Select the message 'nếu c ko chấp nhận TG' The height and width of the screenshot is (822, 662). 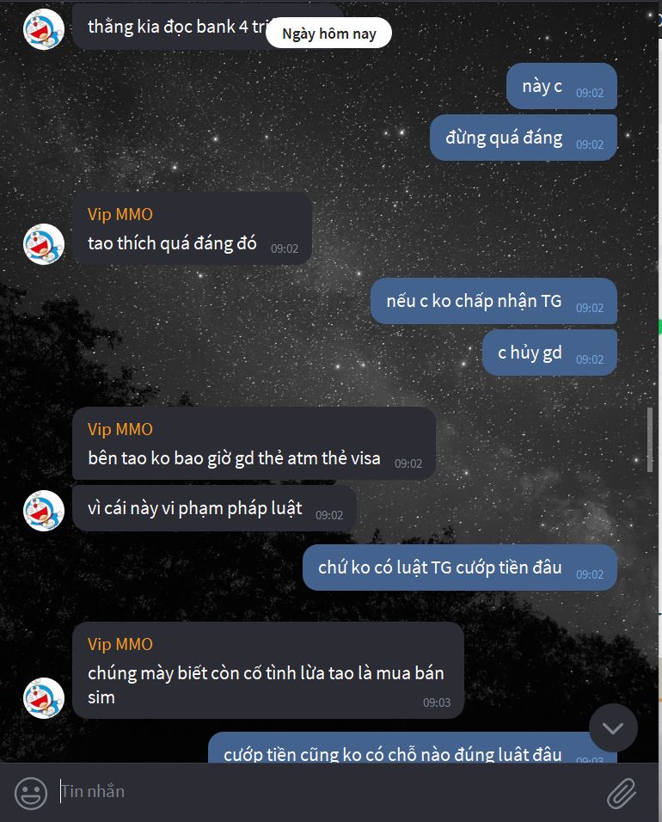[x=493, y=301]
